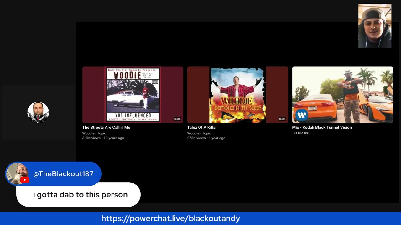Screen dimensions: 401x225
Task: Click the powerchat.live/blackoutandy link
Action: click(171, 218)
